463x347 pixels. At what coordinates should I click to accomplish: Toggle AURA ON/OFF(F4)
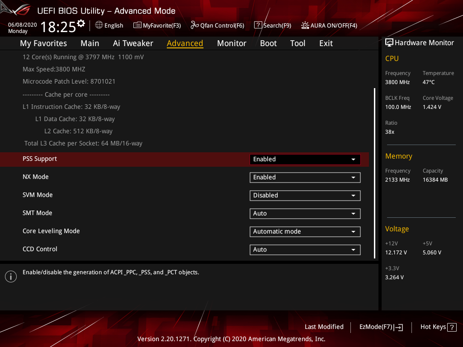point(334,25)
